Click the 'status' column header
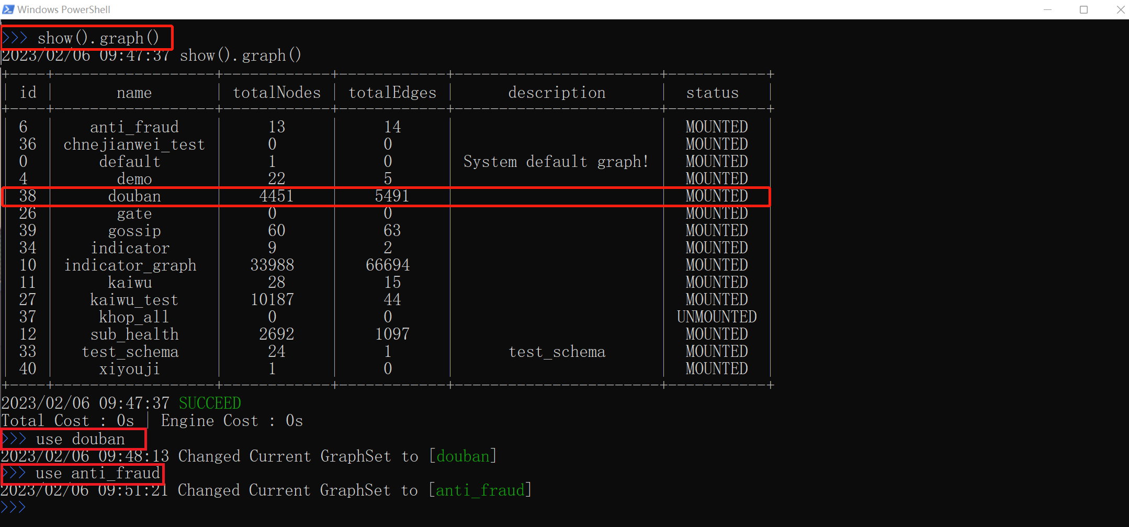 pos(713,93)
